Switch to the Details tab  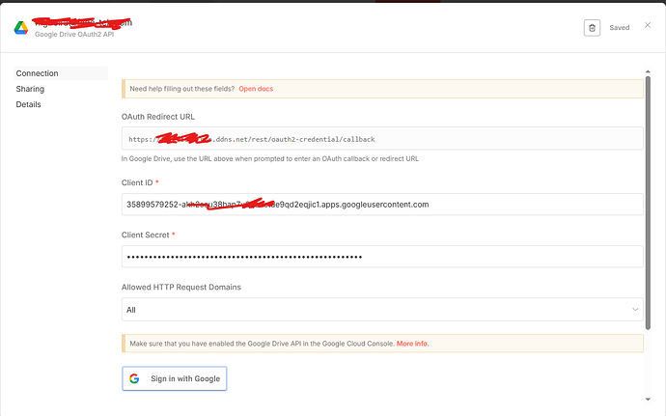coord(28,104)
